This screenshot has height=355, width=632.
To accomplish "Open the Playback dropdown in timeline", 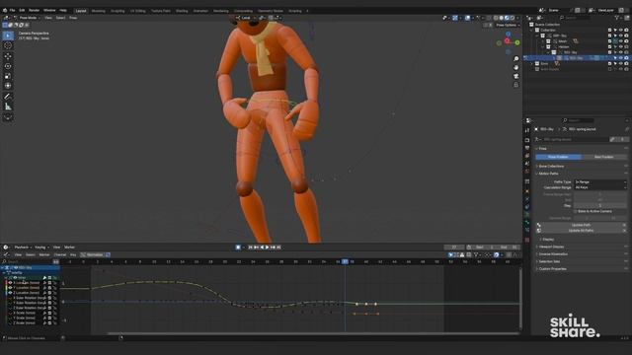I will point(23,248).
